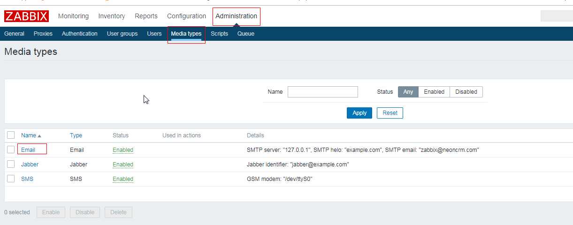This screenshot has width=573, height=225.
Task: Select Any status filter
Action: click(x=408, y=92)
